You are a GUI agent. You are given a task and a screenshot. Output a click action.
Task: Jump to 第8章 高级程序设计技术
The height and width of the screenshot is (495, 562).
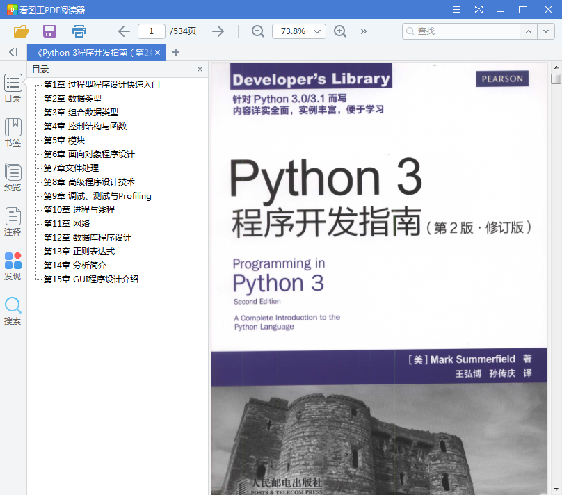(x=89, y=182)
